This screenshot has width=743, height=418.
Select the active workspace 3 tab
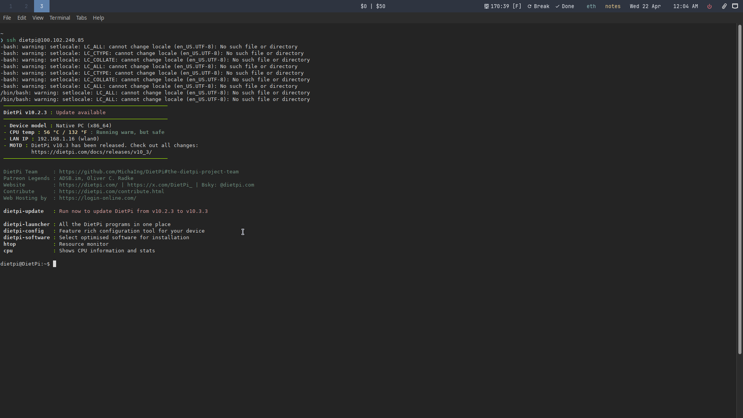point(41,6)
